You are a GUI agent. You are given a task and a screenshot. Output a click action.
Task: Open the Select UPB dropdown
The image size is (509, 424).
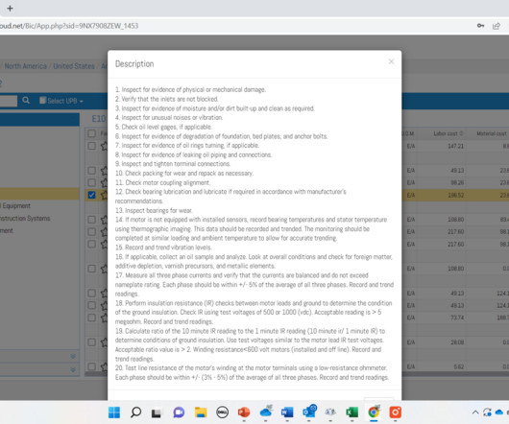61,101
